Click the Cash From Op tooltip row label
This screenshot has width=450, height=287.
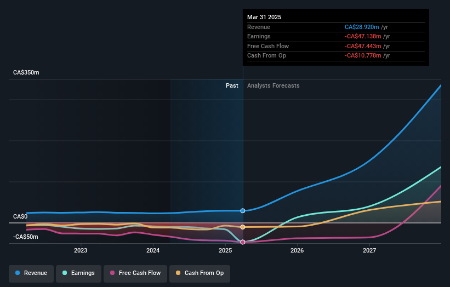pos(266,56)
